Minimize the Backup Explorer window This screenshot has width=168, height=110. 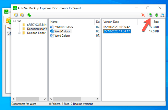tap(136, 8)
